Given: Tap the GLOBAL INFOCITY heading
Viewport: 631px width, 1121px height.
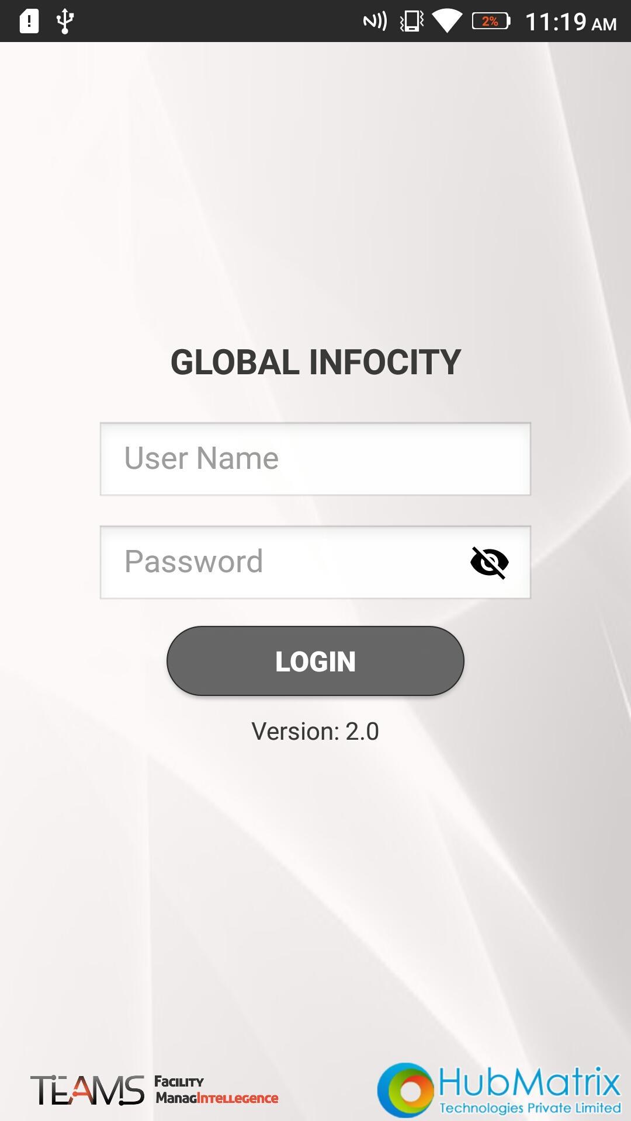Looking at the screenshot, I should click(x=315, y=362).
